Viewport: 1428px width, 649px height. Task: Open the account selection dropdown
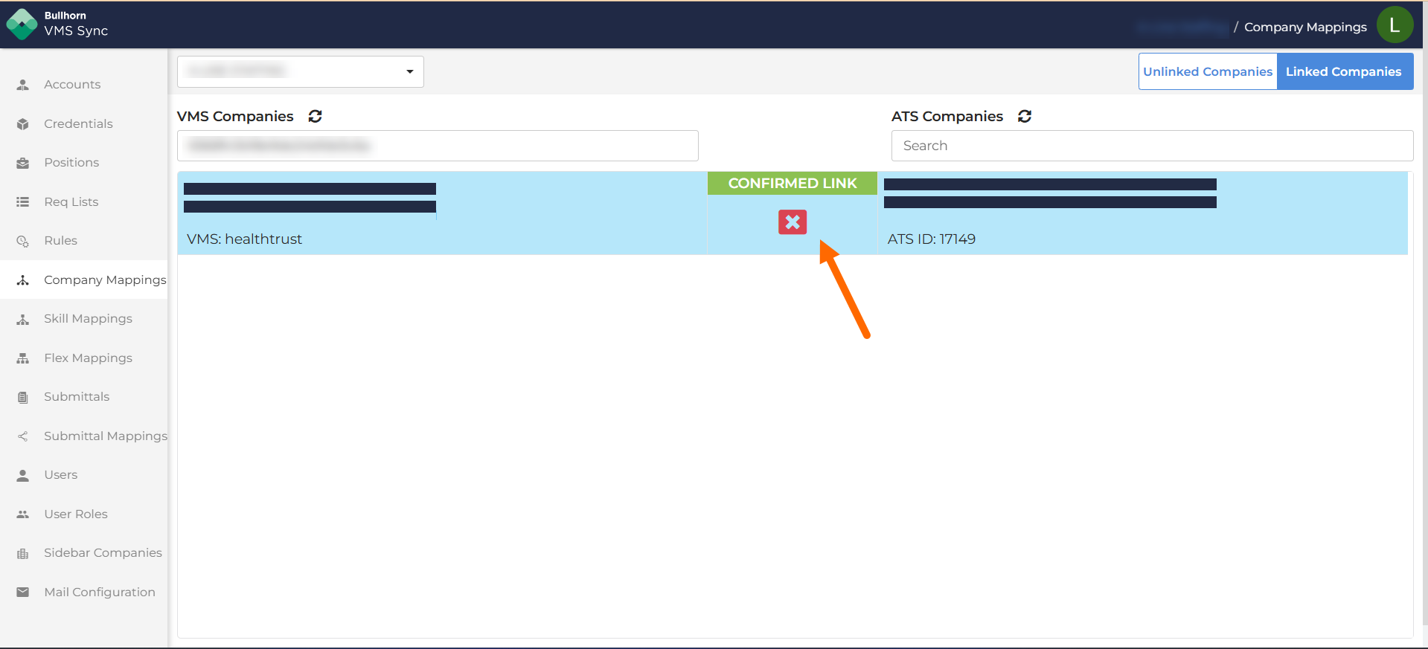click(301, 72)
